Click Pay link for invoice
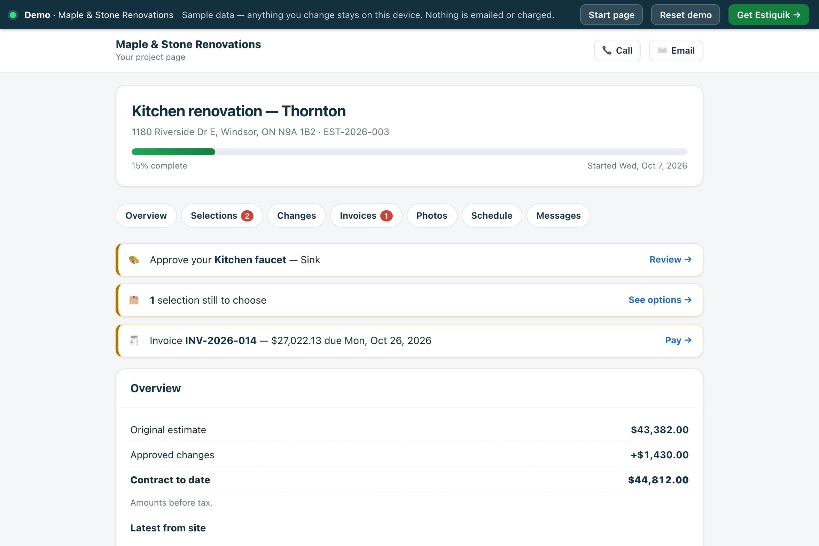The height and width of the screenshot is (546, 819). pos(678,341)
